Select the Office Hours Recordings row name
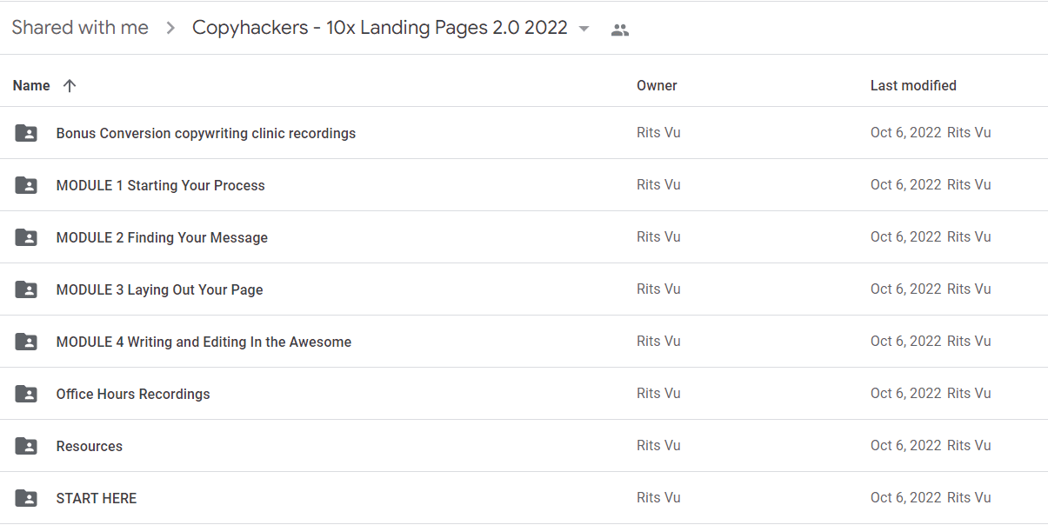This screenshot has height=525, width=1048. coord(133,394)
